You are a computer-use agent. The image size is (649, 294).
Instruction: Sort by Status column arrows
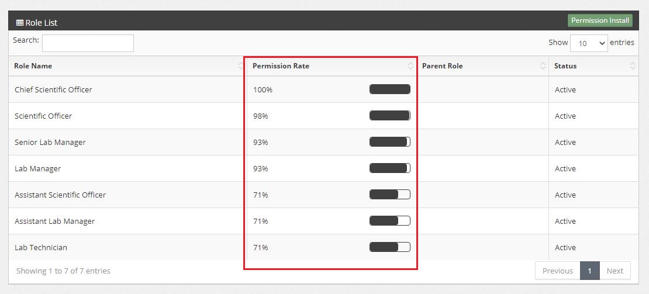point(633,66)
